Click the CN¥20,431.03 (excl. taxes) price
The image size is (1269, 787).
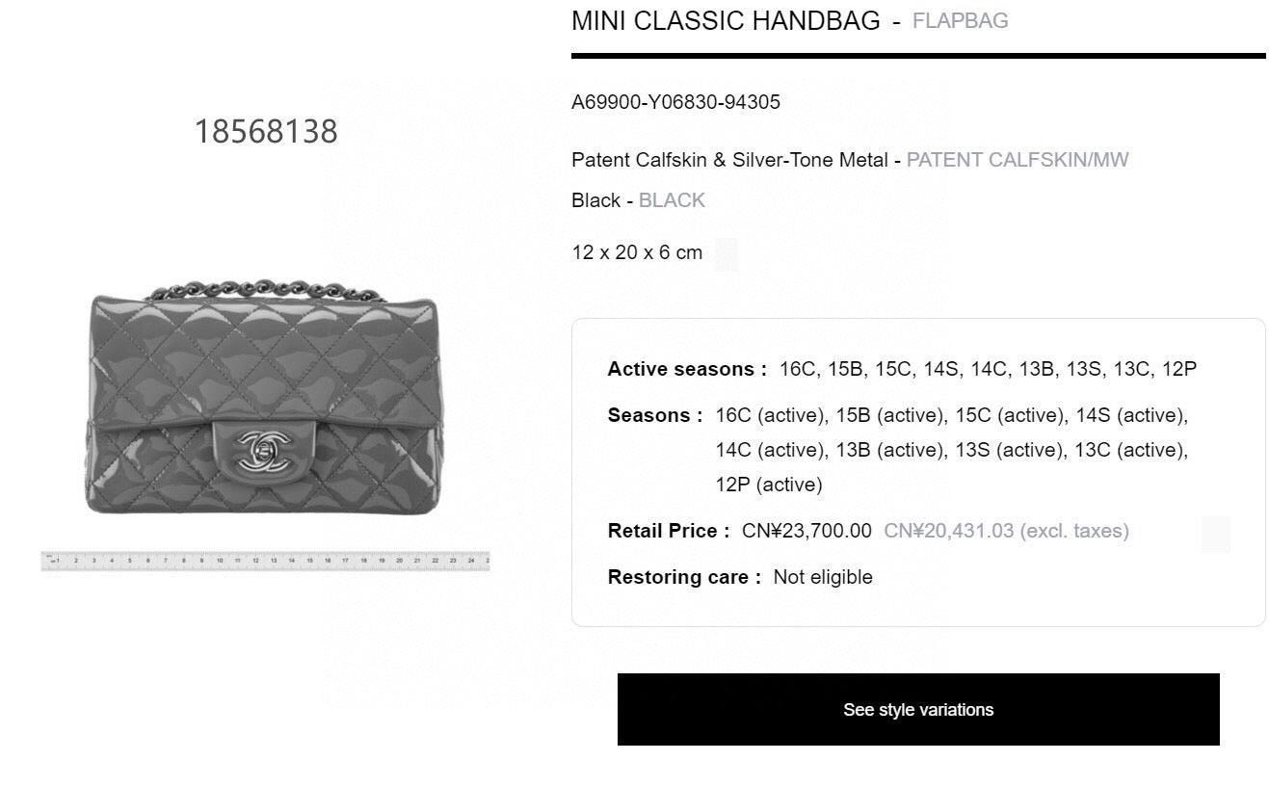click(x=1006, y=531)
